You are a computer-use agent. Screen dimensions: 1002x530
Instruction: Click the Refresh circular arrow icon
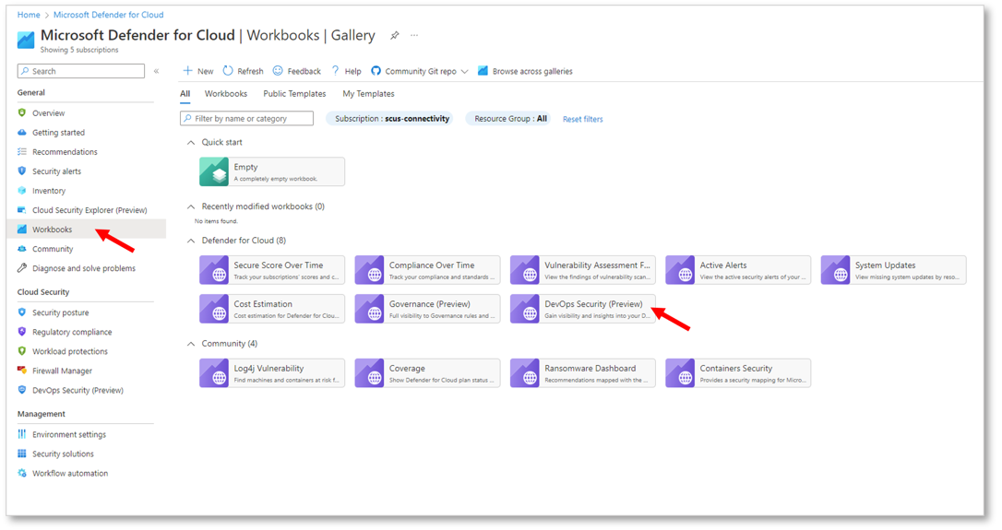pyautogui.click(x=228, y=71)
